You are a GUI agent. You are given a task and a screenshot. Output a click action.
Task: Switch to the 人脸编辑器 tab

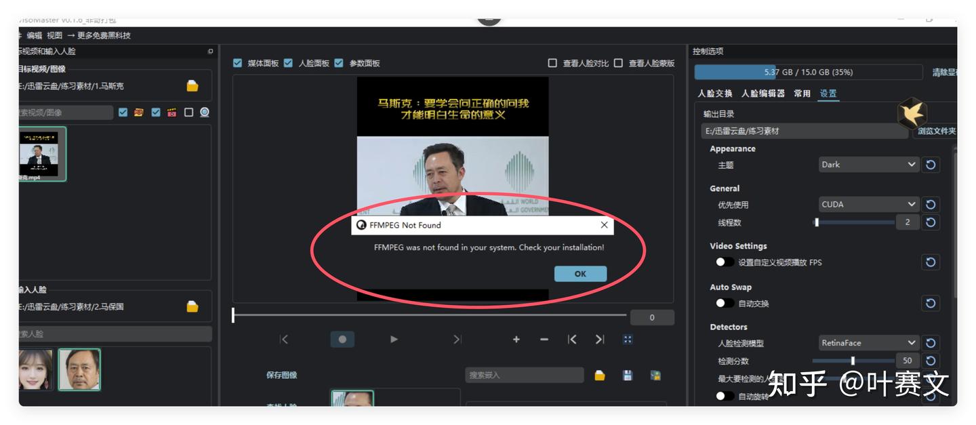[763, 94]
